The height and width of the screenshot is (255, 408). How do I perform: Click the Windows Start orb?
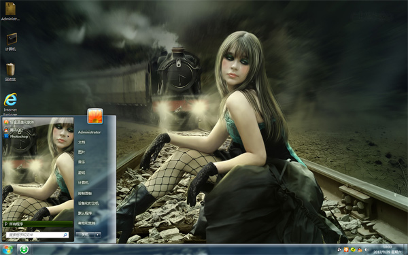click(7, 250)
